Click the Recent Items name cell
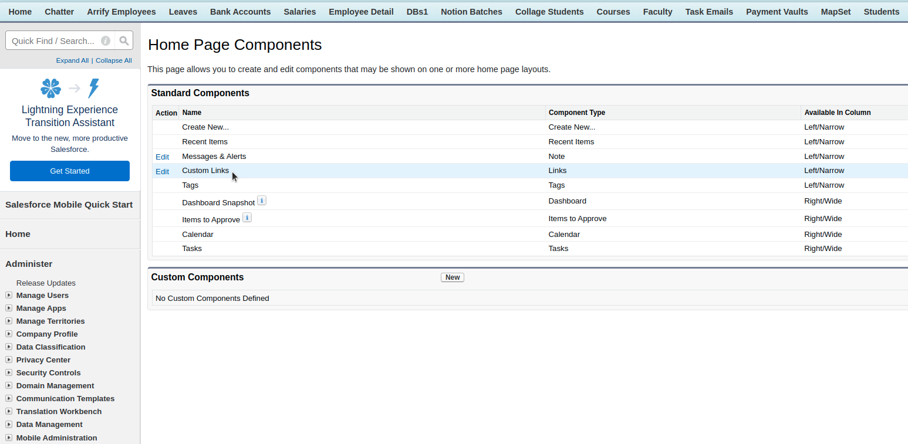 205,142
